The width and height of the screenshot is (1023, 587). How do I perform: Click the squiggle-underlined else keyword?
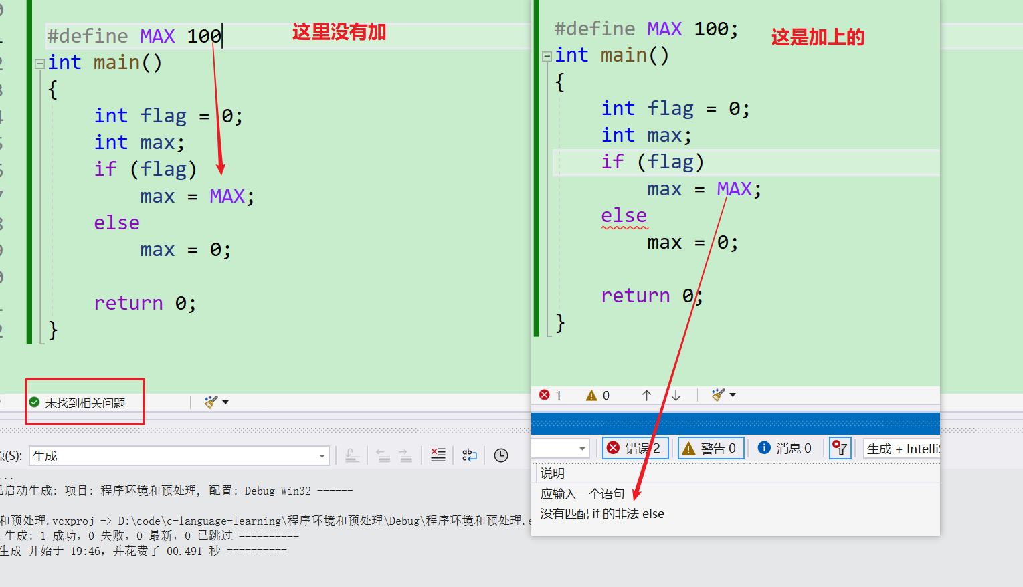pos(624,216)
